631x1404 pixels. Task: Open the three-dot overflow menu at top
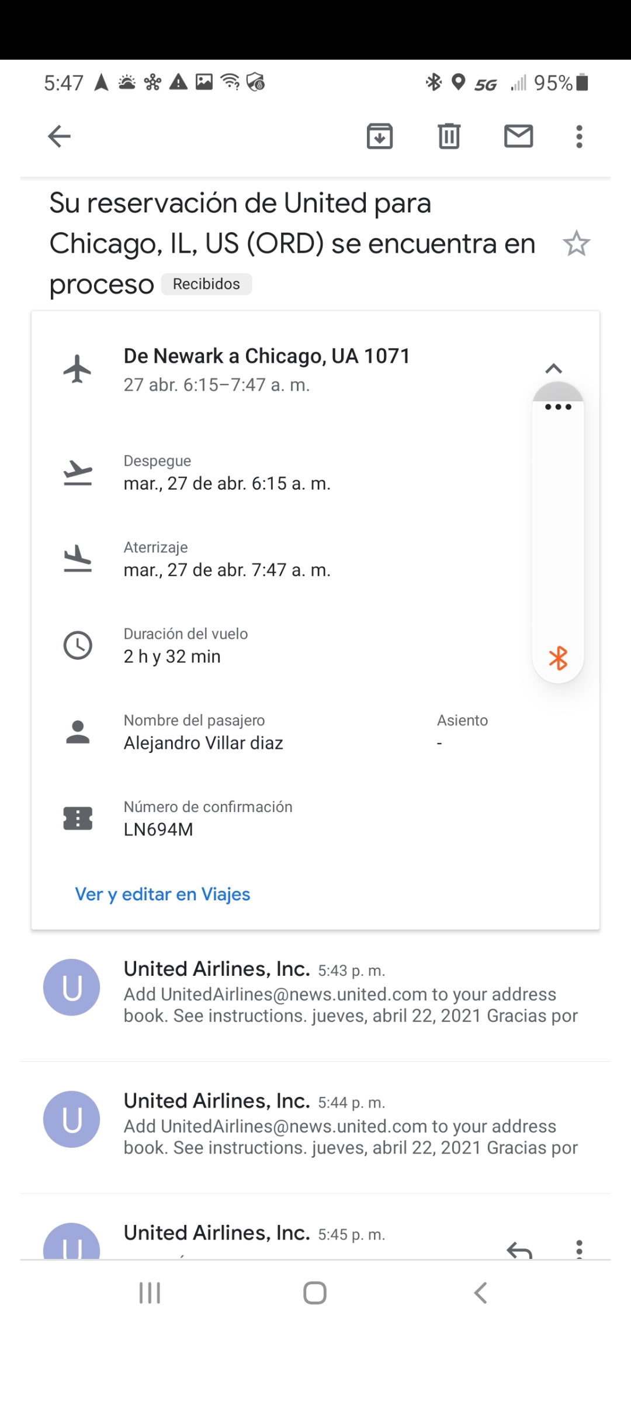click(579, 136)
